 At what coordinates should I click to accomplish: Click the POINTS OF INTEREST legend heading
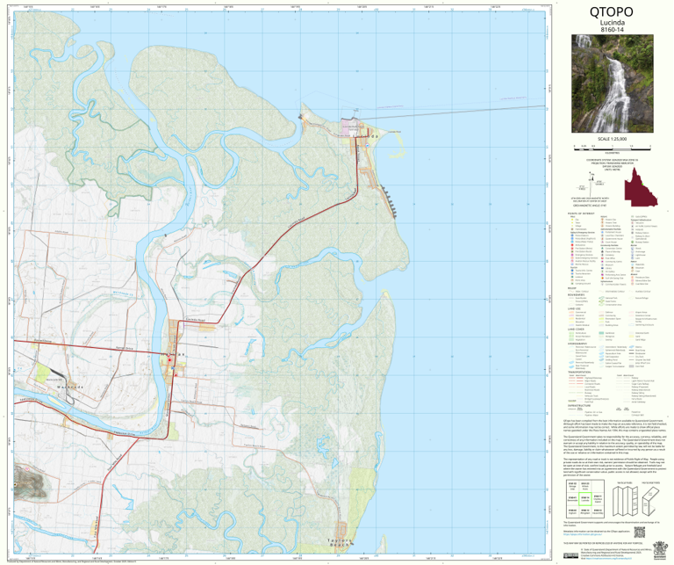tap(581, 214)
